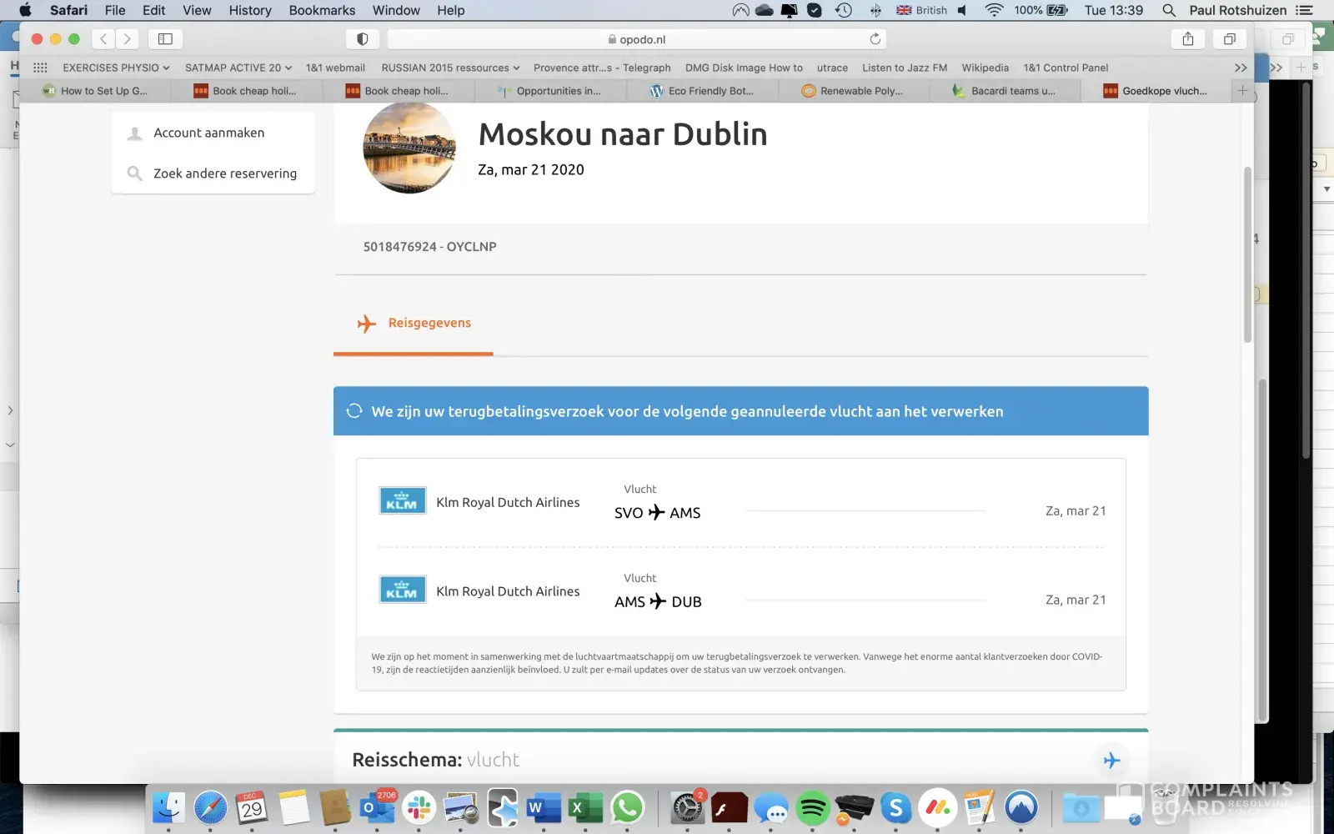Open the British input source menu
The width and height of the screenshot is (1334, 834).
[x=921, y=10]
